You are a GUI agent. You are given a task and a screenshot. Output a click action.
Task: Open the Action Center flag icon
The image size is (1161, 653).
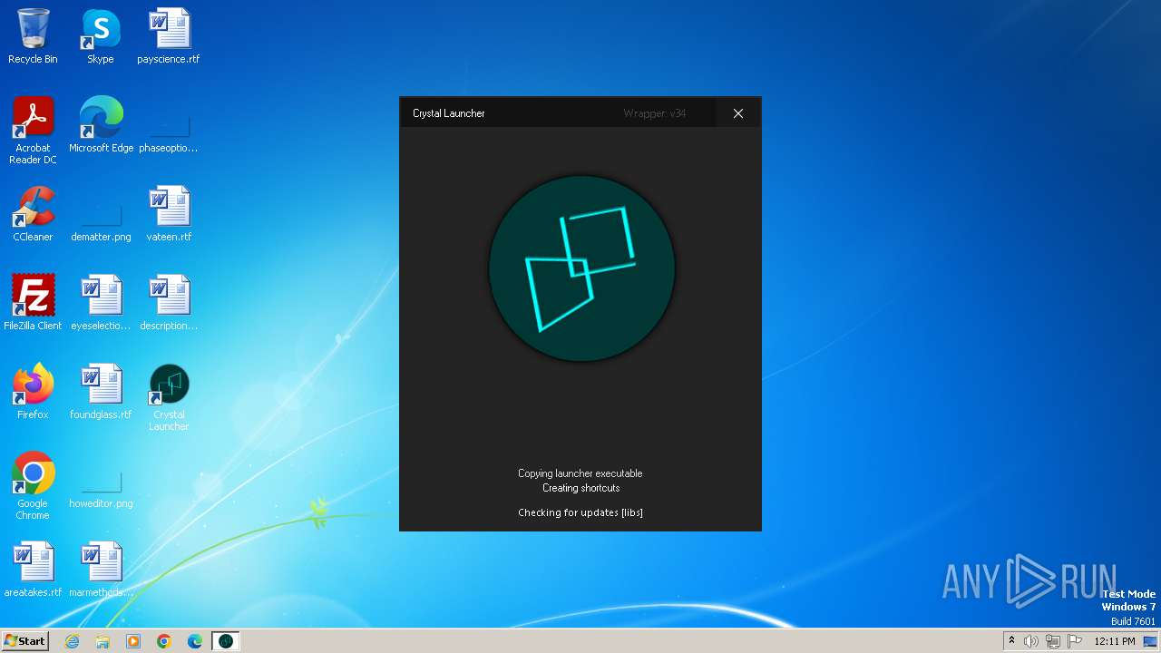click(x=1075, y=641)
